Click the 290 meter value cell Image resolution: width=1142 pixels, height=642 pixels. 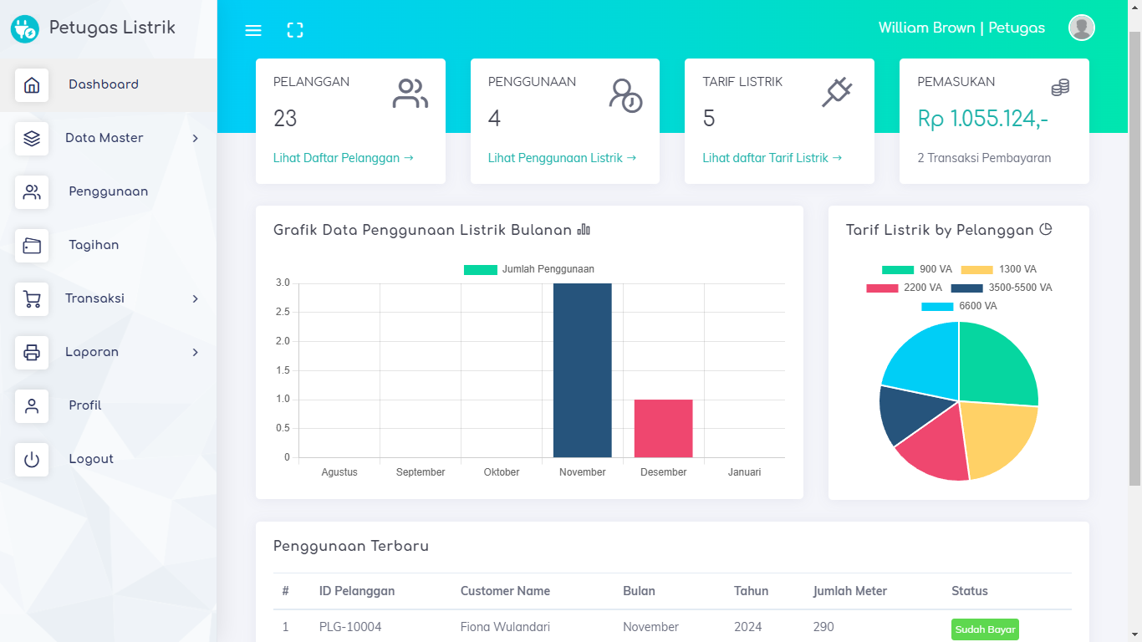click(x=823, y=627)
